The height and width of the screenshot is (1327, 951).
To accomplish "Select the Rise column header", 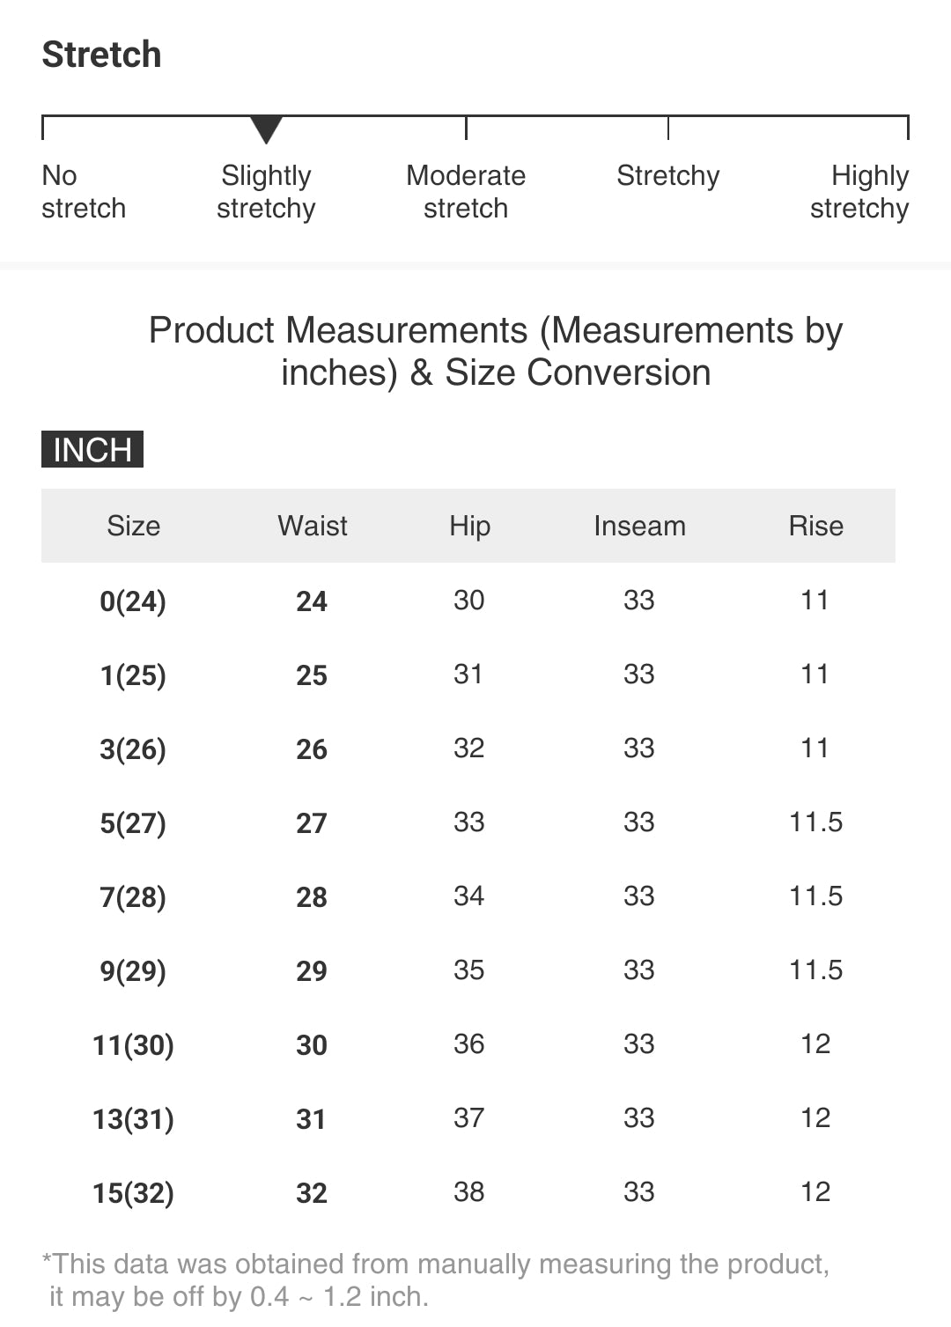I will [x=815, y=526].
